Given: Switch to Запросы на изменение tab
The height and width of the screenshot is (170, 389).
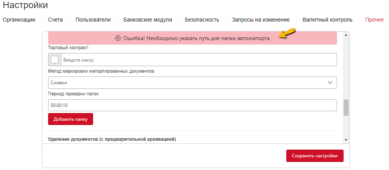Looking at the screenshot, I should click(x=261, y=20).
